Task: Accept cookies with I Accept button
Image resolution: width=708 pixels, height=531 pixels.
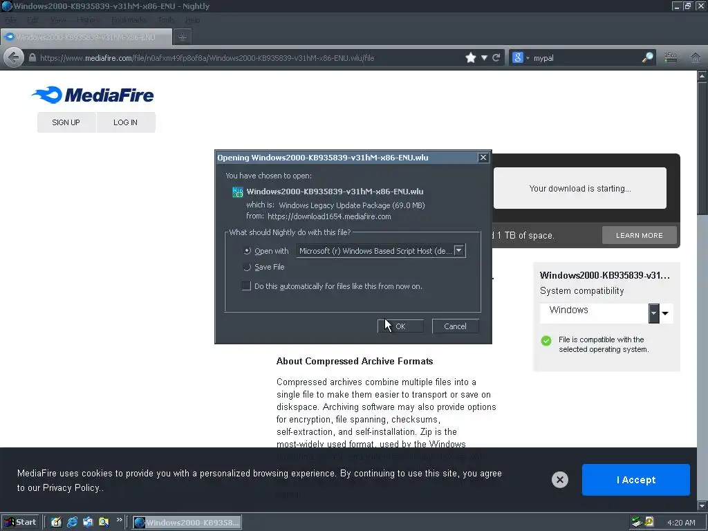Action: pyautogui.click(x=636, y=480)
